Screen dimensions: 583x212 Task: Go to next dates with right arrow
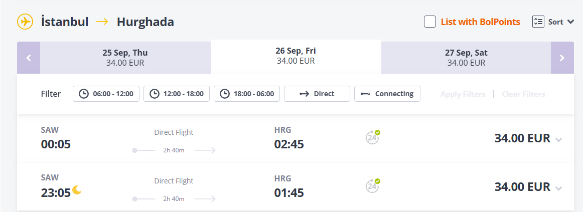click(562, 58)
